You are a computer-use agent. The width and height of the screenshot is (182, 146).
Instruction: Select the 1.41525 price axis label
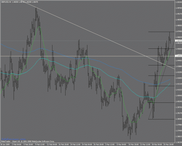tap(179, 90)
